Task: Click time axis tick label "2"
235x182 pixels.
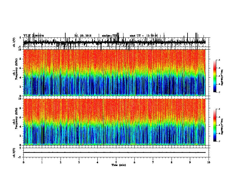Action: tap(61, 162)
